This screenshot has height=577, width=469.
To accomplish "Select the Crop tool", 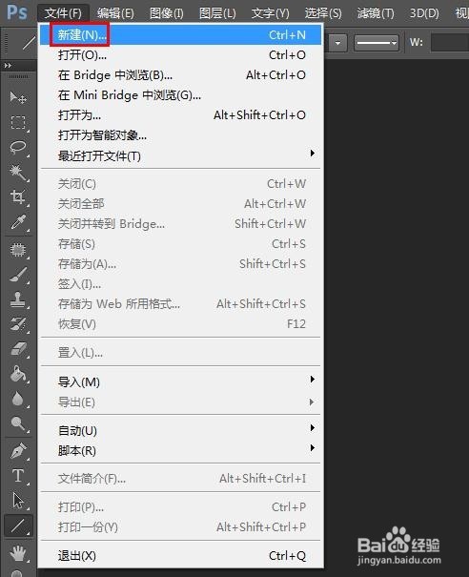I will coord(18,197).
